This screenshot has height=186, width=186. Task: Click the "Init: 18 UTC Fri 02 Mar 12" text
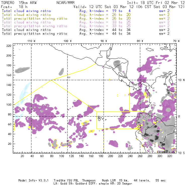[156, 3]
